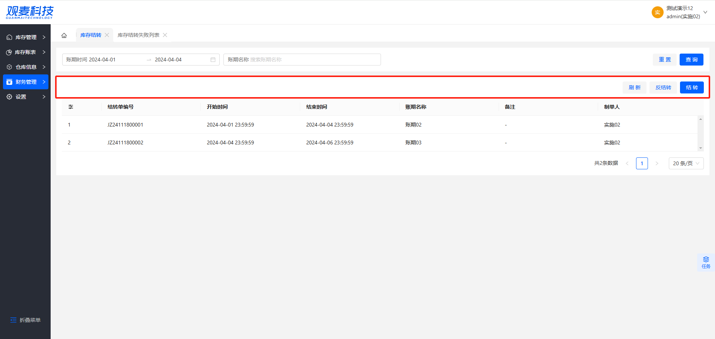
Task: Click the table scrollbar down arrow
Action: coord(700,148)
